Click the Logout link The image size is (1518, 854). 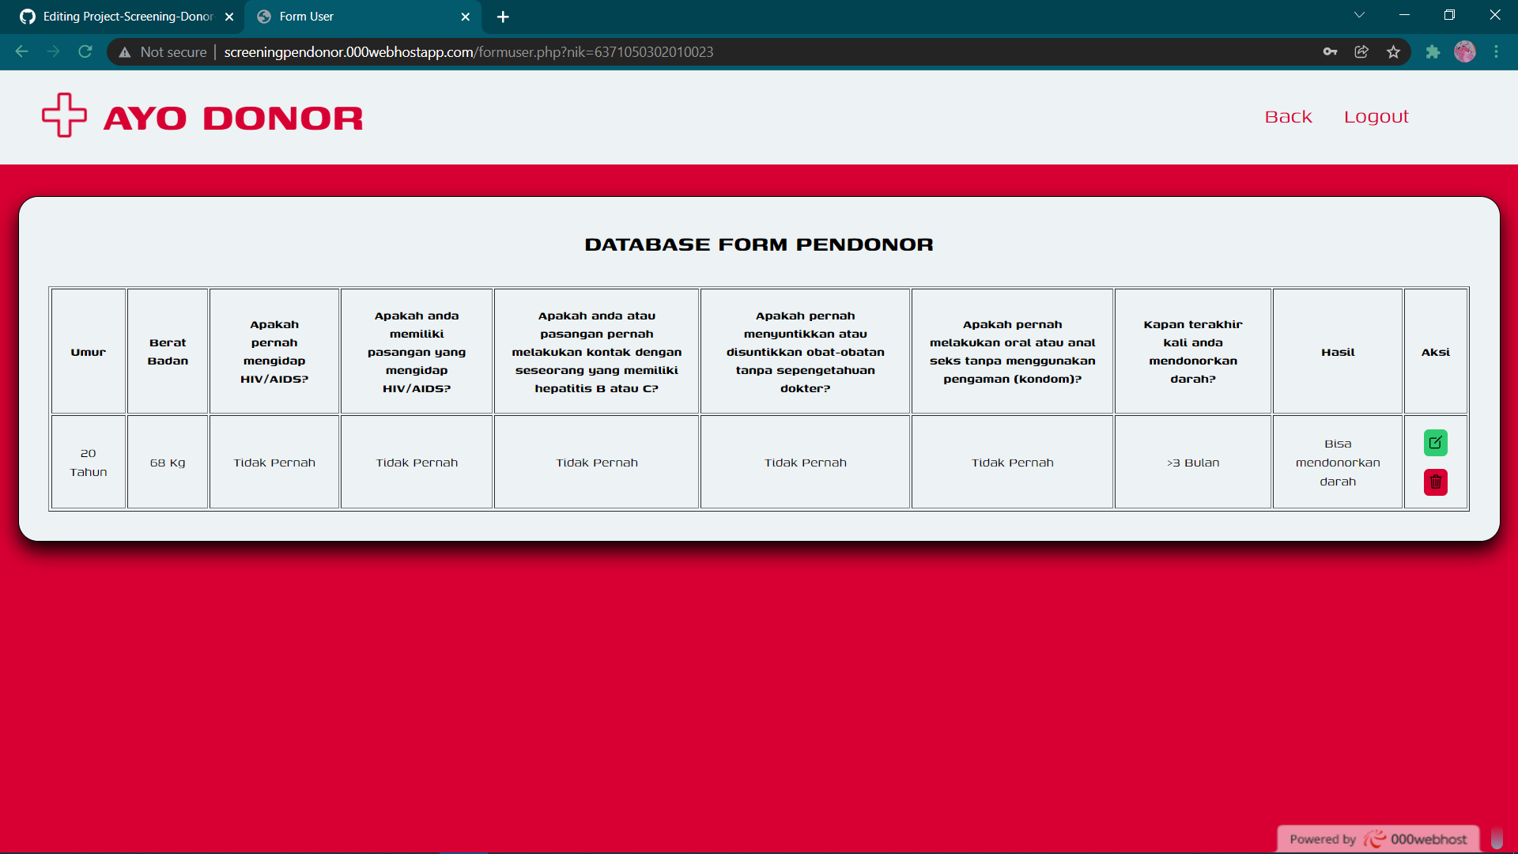pyautogui.click(x=1376, y=117)
